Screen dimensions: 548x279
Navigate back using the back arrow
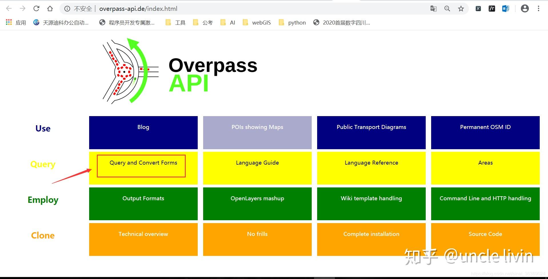[x=9, y=8]
